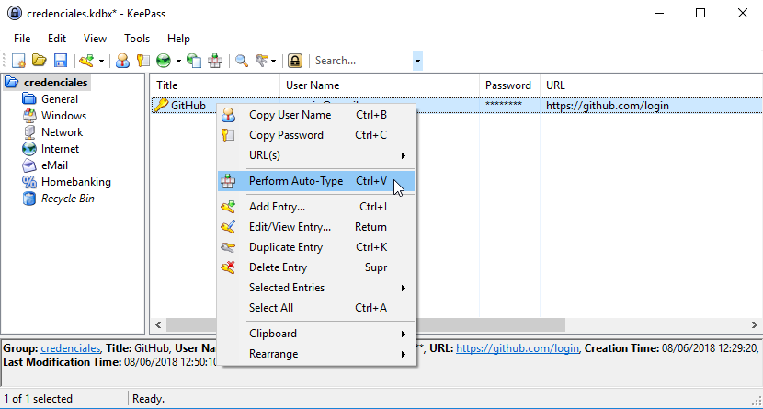Click the Open database folder icon

(x=40, y=61)
